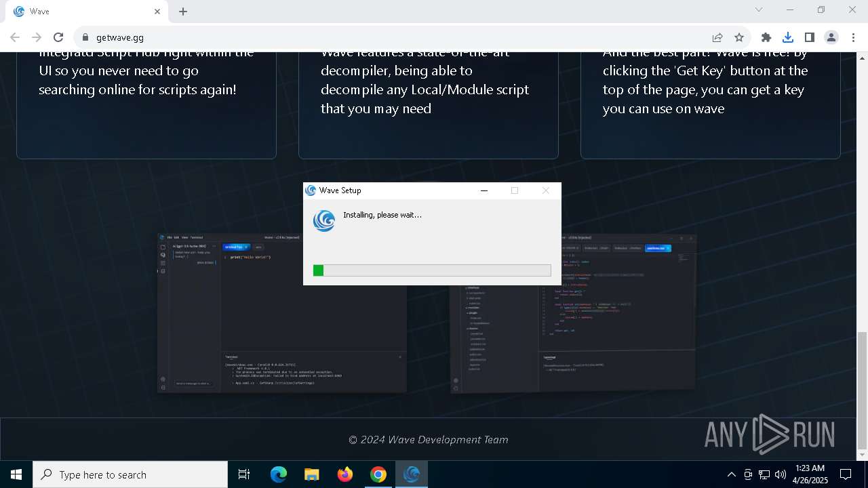Click Wave logo in Setup dialog
Image resolution: width=868 pixels, height=488 pixels.
pos(324,221)
